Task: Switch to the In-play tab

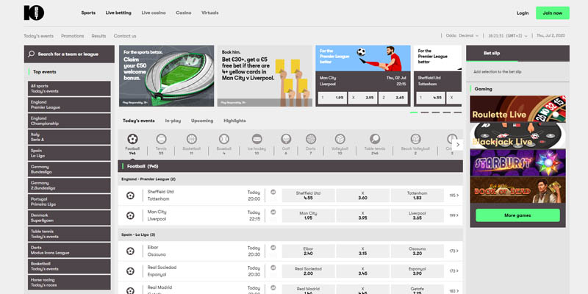Action: (173, 121)
